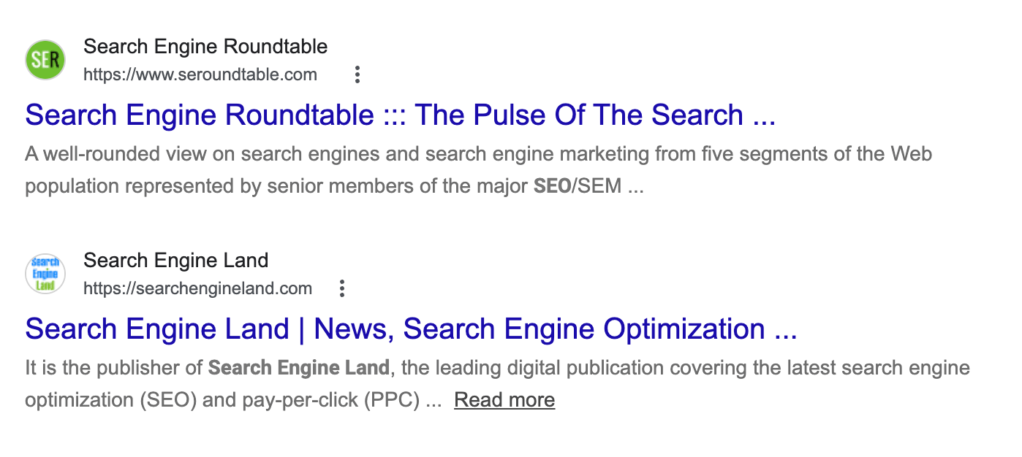
Task: Expand the about-this-result menu for Search Engine Roundtable
Action: 357,74
